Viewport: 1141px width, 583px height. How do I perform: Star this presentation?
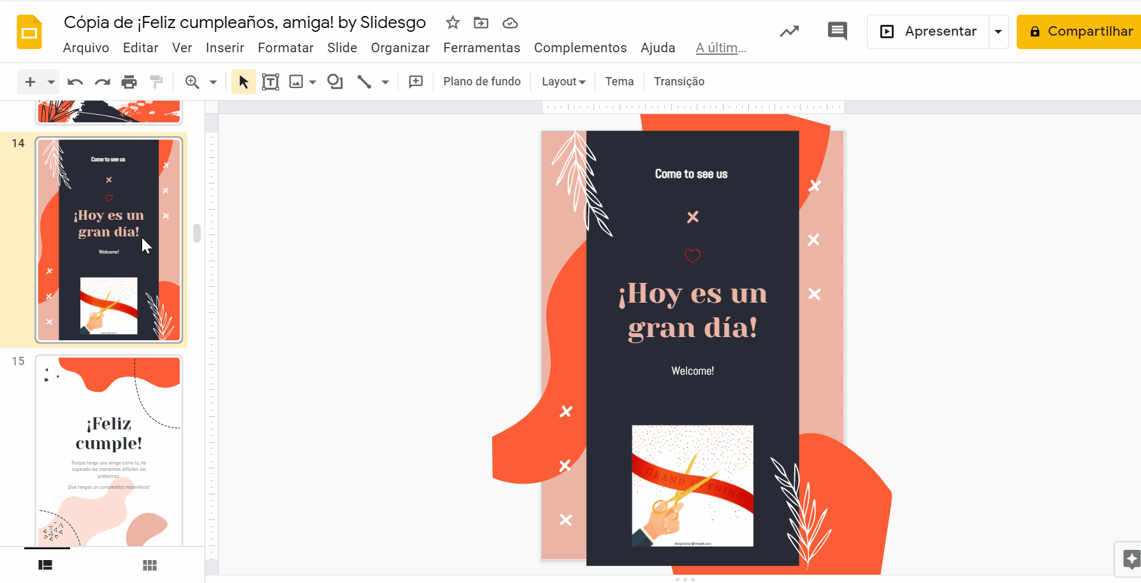[x=453, y=23]
